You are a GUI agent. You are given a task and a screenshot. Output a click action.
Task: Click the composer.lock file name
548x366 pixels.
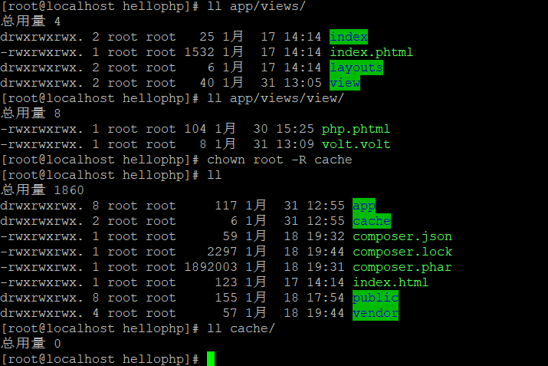[x=402, y=252]
